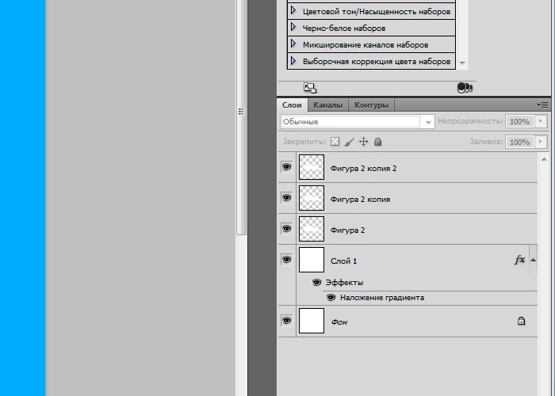The image size is (555, 396).
Task: Open the Layers panel flyout menu
Action: (542, 105)
